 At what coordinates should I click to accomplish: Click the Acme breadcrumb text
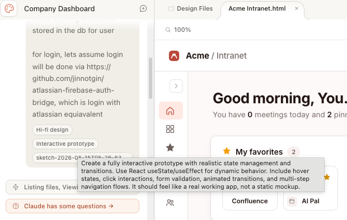198,56
